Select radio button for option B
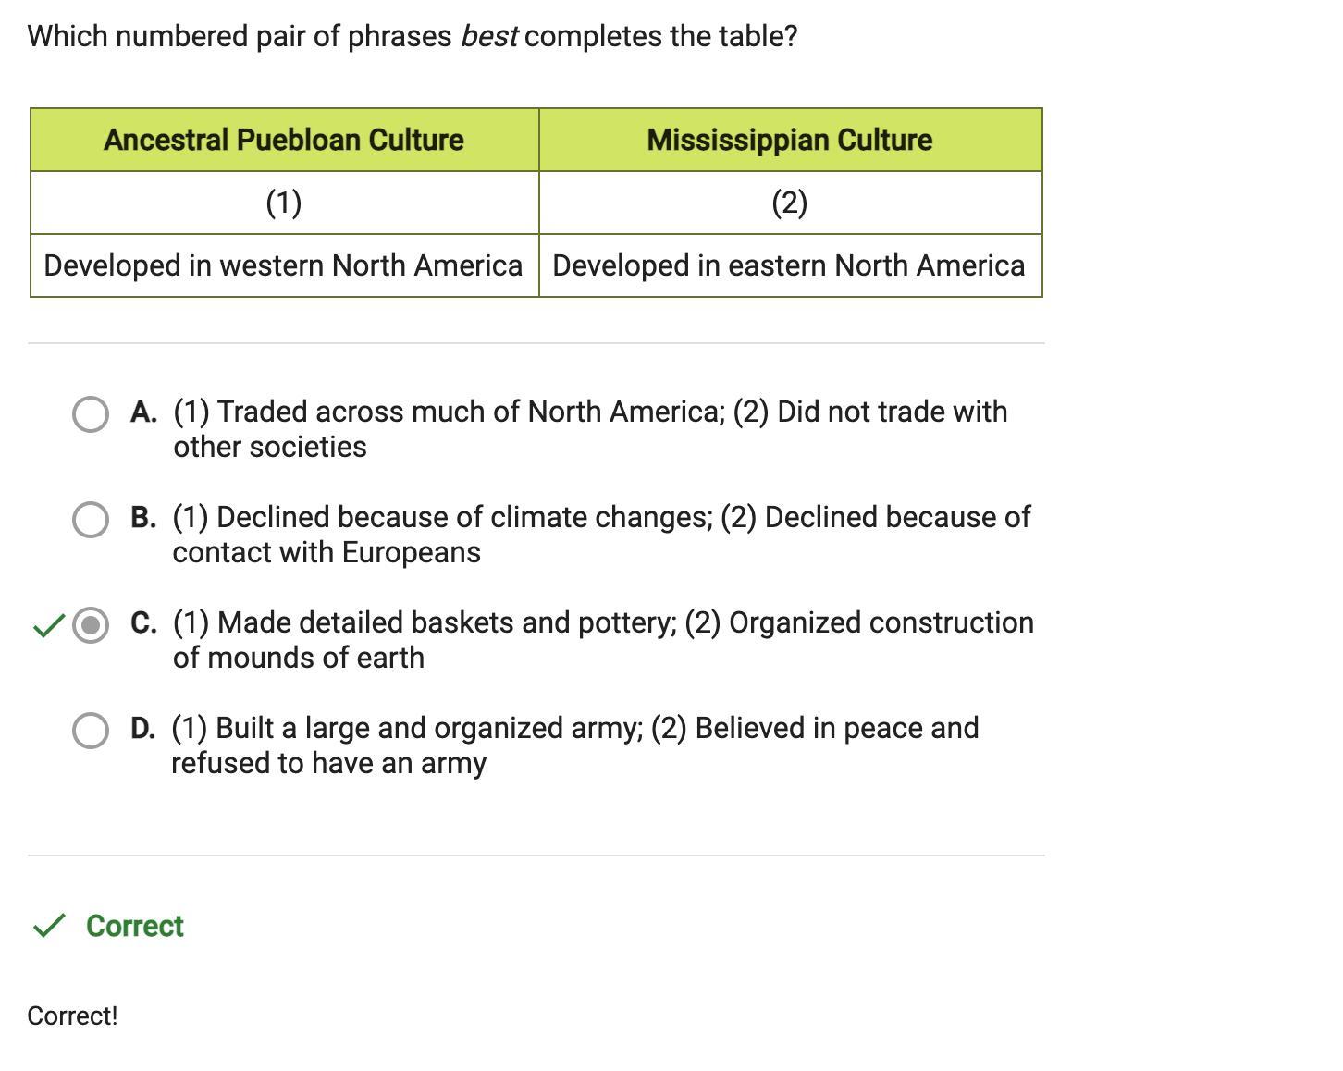This screenshot has height=1071, width=1343. point(90,520)
